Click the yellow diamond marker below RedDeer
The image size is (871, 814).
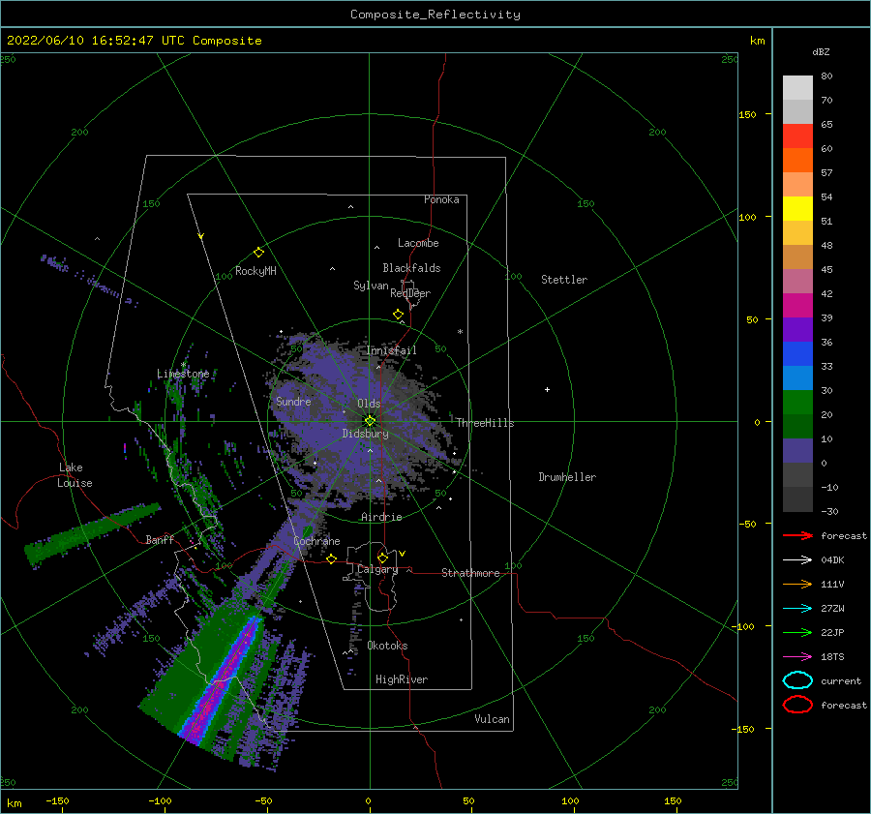[x=399, y=315]
